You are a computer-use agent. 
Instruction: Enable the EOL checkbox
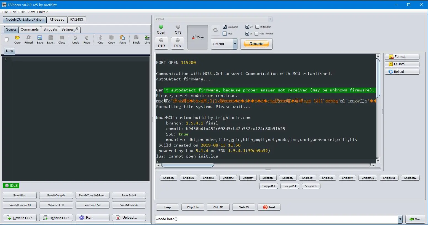click(225, 34)
